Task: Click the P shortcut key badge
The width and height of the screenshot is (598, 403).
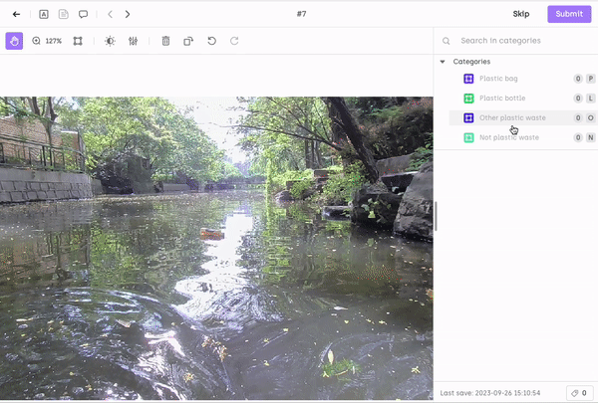Action: coord(590,79)
